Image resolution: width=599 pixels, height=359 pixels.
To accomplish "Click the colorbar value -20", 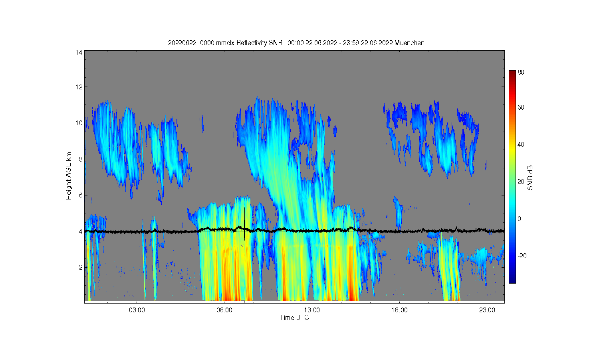I will (522, 256).
